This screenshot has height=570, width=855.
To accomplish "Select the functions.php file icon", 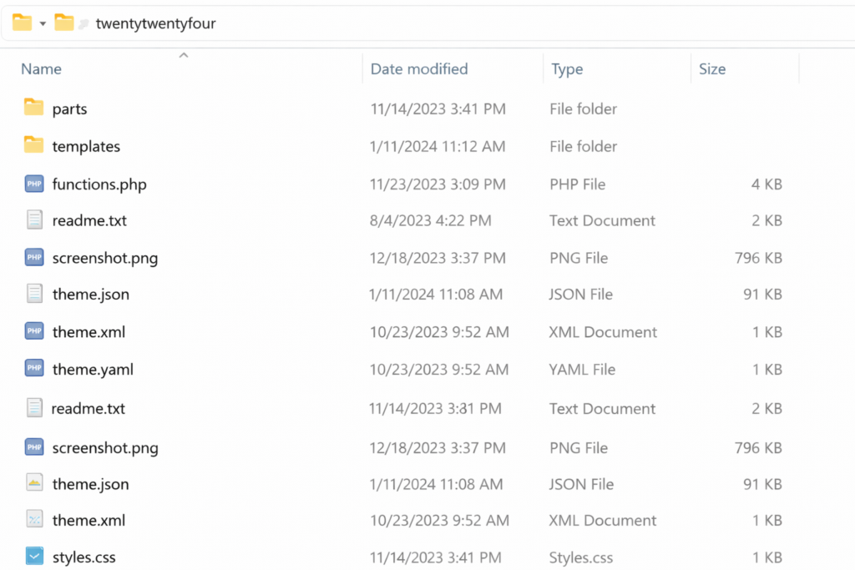I will [33, 184].
